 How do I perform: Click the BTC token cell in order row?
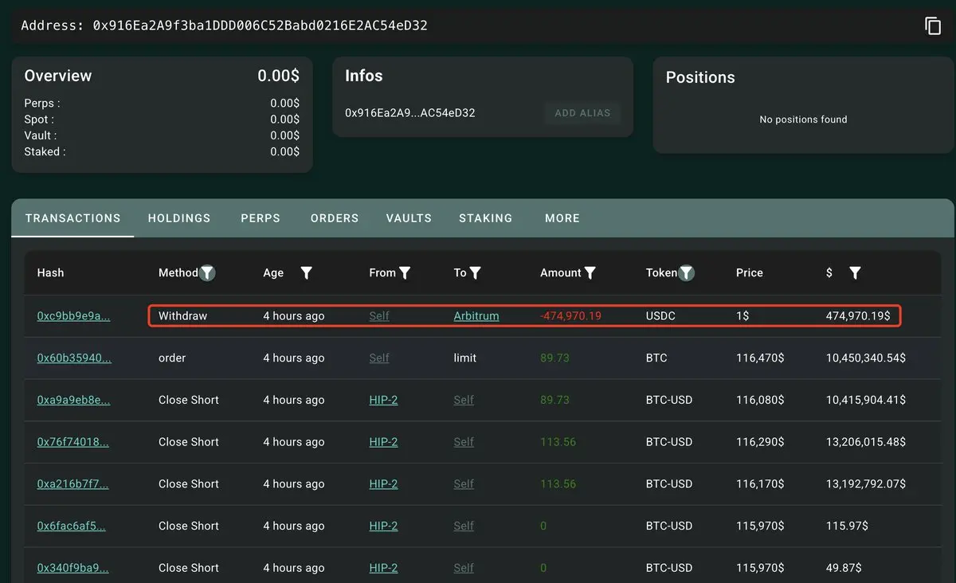point(656,358)
